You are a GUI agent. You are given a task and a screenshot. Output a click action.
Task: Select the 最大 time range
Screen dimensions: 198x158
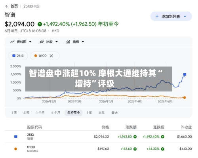[114, 113]
